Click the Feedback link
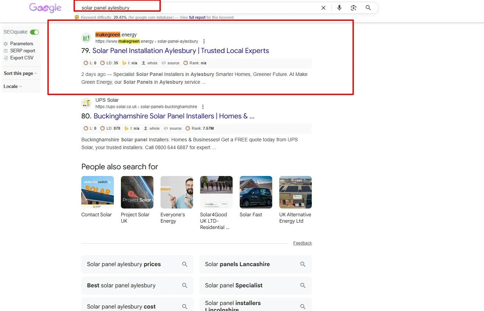 (302, 243)
